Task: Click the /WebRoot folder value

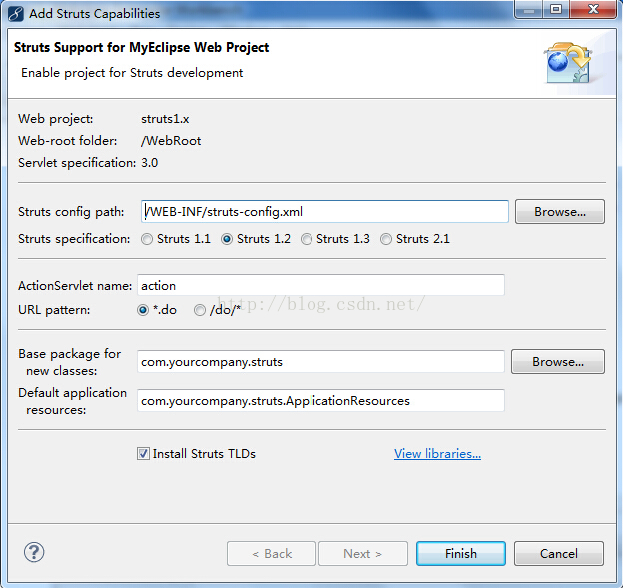Action: click(171, 141)
